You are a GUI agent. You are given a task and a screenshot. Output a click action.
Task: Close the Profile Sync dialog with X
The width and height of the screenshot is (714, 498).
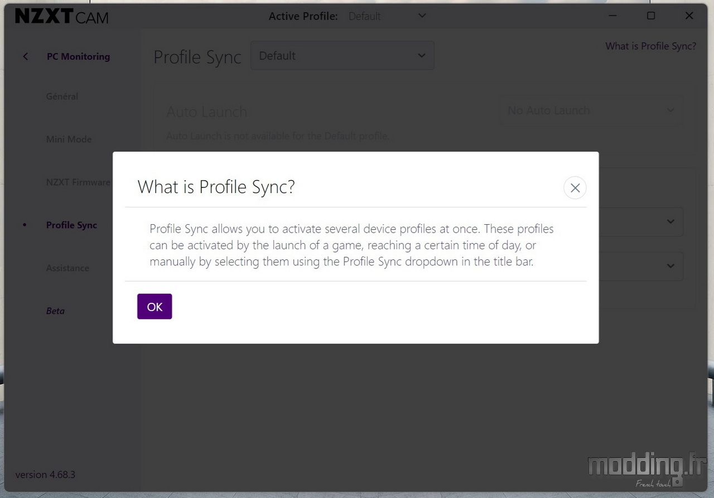(575, 188)
